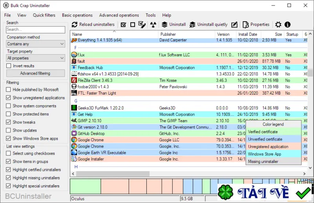Open the Help menu
This screenshot has height=203, width=314.
click(x=166, y=15)
